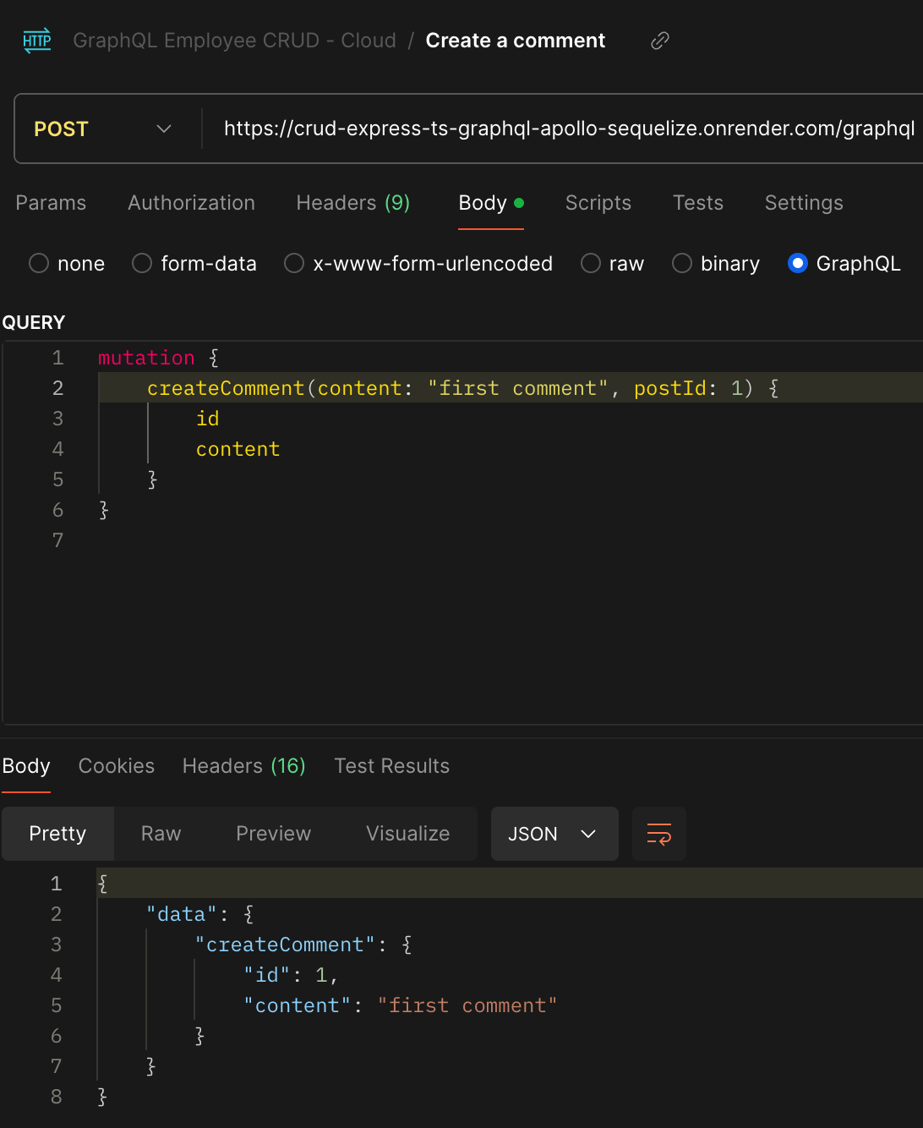Viewport: 923px width, 1128px height.
Task: Open the POST method dropdown
Action: [x=103, y=129]
